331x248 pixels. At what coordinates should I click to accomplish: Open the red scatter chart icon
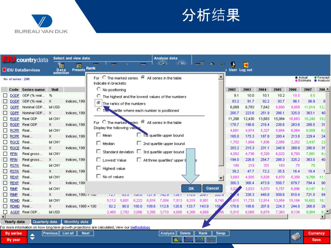pos(211,240)
